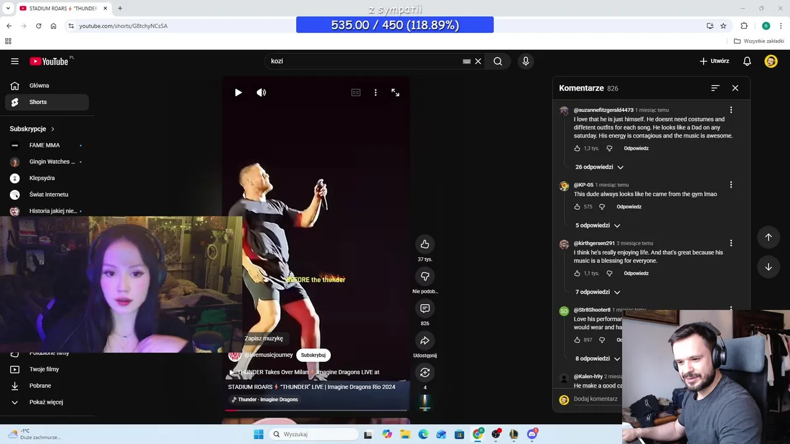
Task: Play the Short video
Action: tap(238, 92)
